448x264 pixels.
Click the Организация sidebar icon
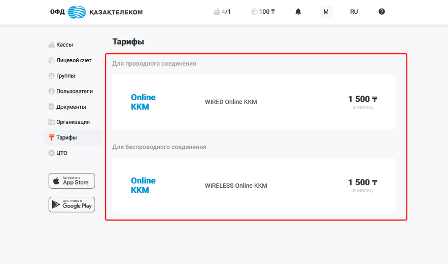click(51, 122)
